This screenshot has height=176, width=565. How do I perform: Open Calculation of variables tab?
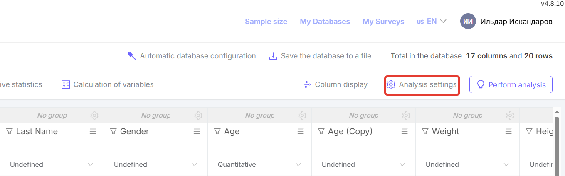(x=108, y=84)
